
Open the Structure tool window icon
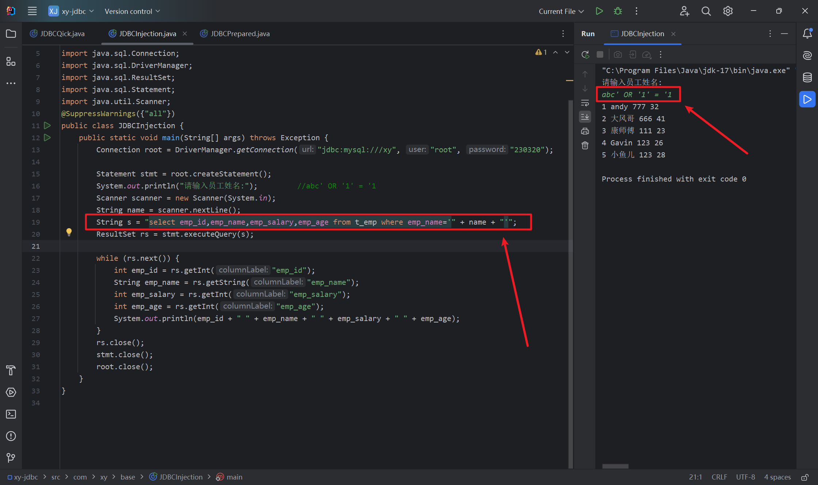point(11,61)
